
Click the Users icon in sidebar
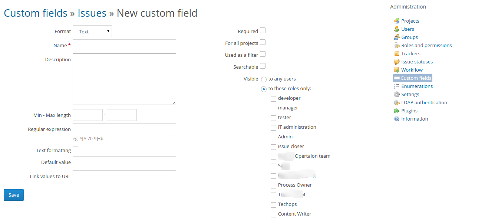397,29
